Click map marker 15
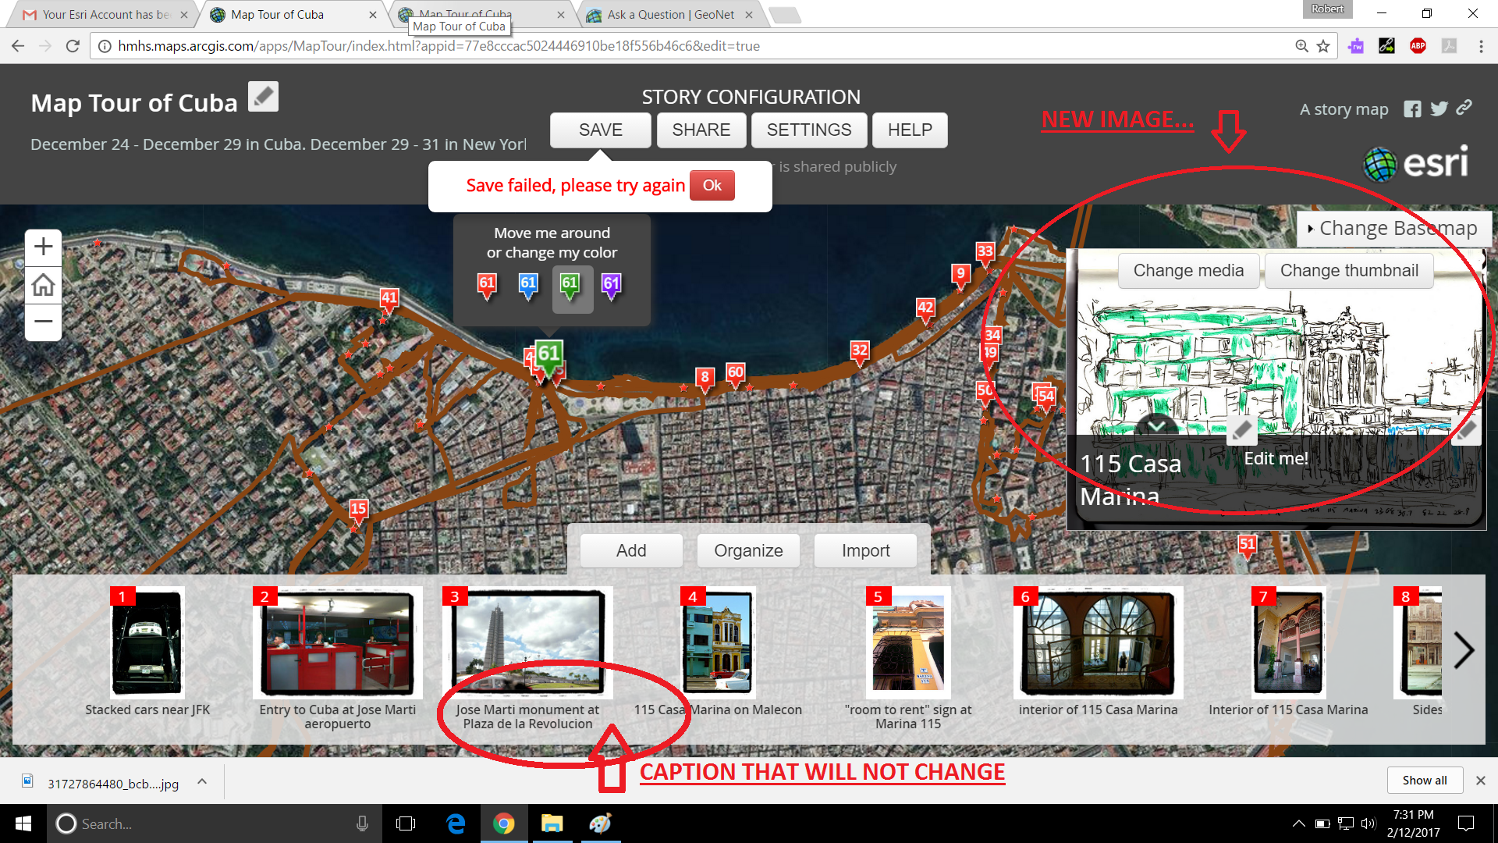This screenshot has width=1498, height=843. 358,512
